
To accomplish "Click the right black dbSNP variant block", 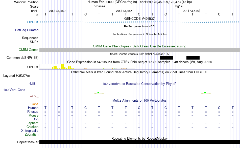I will (193, 58).
